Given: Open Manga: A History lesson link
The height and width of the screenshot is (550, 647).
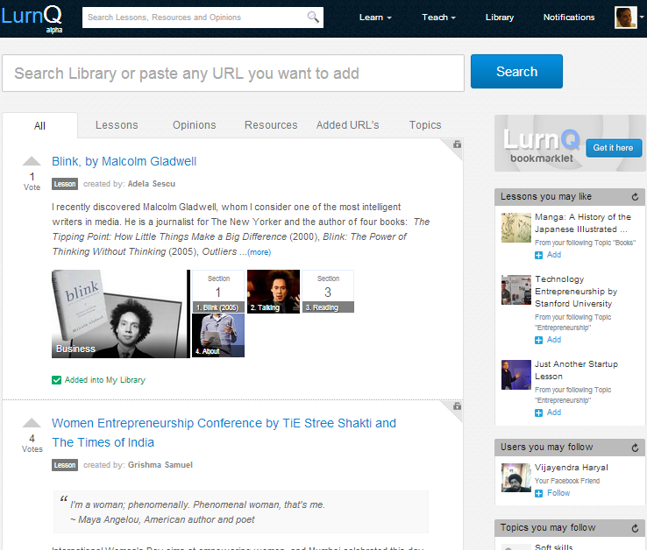Looking at the screenshot, I should pyautogui.click(x=583, y=223).
